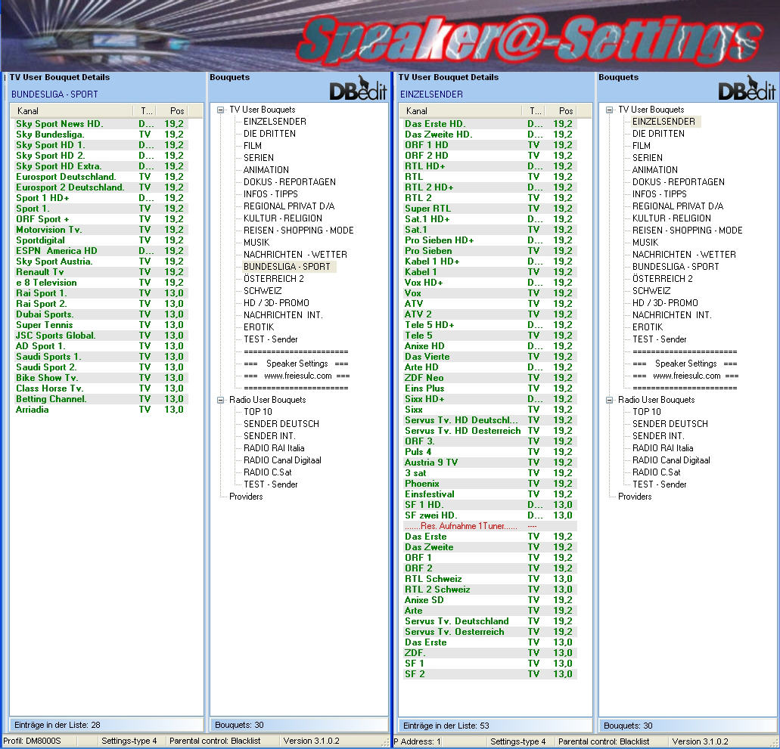Screen dimensions: 780x749
Task: Collapse Radio User Bouquets in the right tree
Action: pos(609,400)
